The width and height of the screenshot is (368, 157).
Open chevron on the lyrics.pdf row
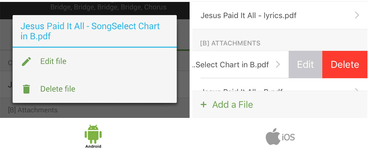(x=357, y=15)
